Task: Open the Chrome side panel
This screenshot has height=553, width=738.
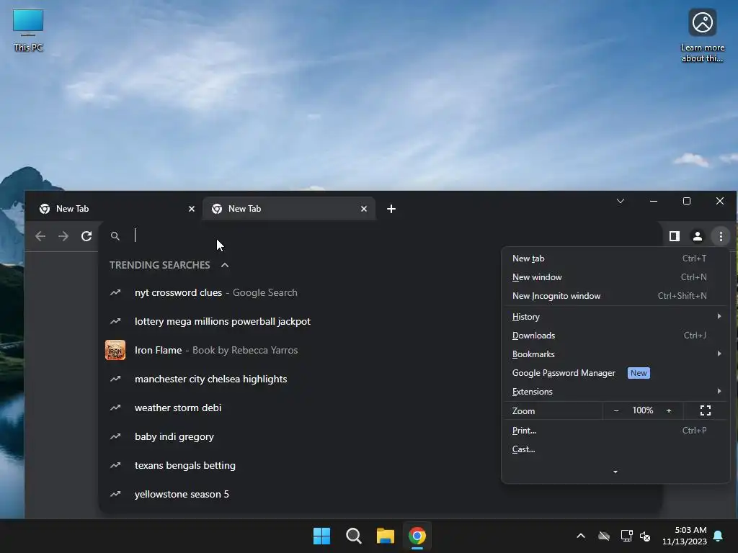Action: tap(675, 236)
